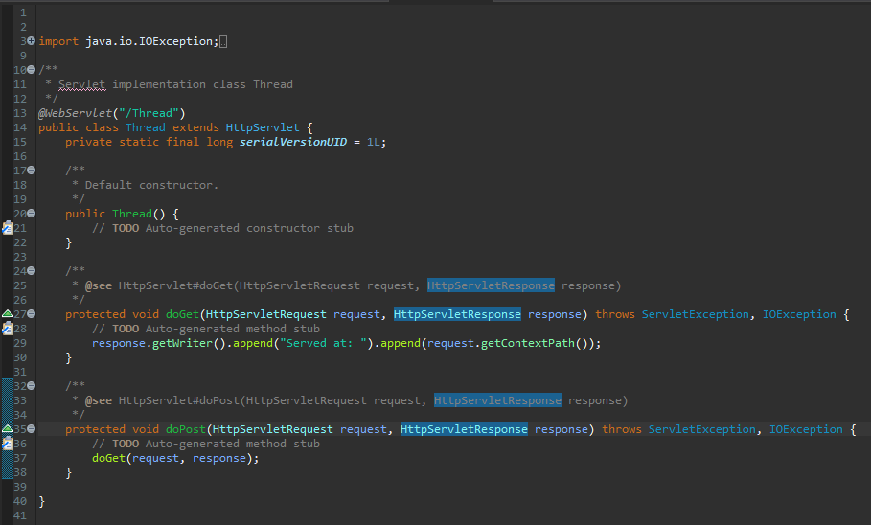Screen dimensions: 871x525
Task: Collapse the Thread() constructor at line 20
Action: [31, 214]
